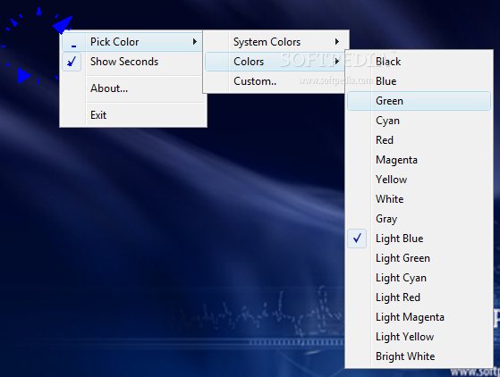This screenshot has width=500, height=377.
Task: Expand the System Colors submenu
Action: tap(275, 42)
